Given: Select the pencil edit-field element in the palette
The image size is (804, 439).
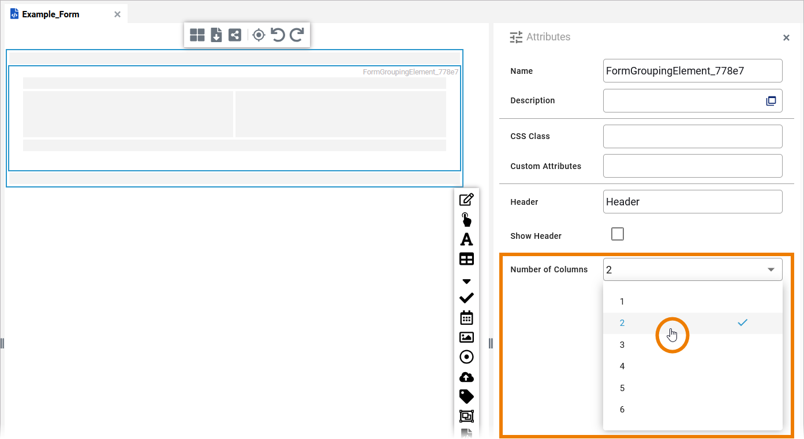Looking at the screenshot, I should 466,200.
